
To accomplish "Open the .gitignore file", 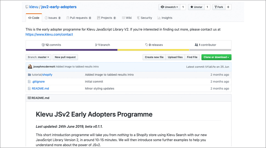I will [38, 82].
